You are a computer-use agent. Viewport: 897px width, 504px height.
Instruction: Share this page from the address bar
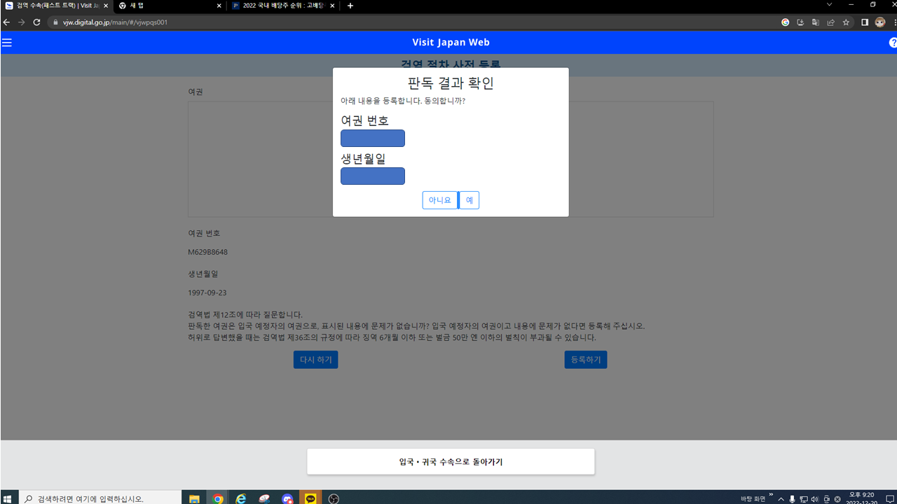tap(830, 22)
